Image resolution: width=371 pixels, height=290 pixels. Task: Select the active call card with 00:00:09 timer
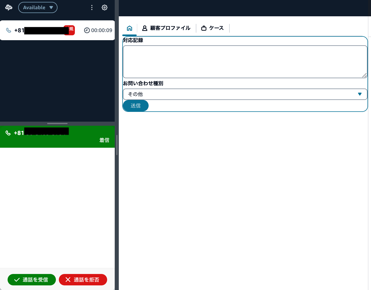click(x=57, y=30)
